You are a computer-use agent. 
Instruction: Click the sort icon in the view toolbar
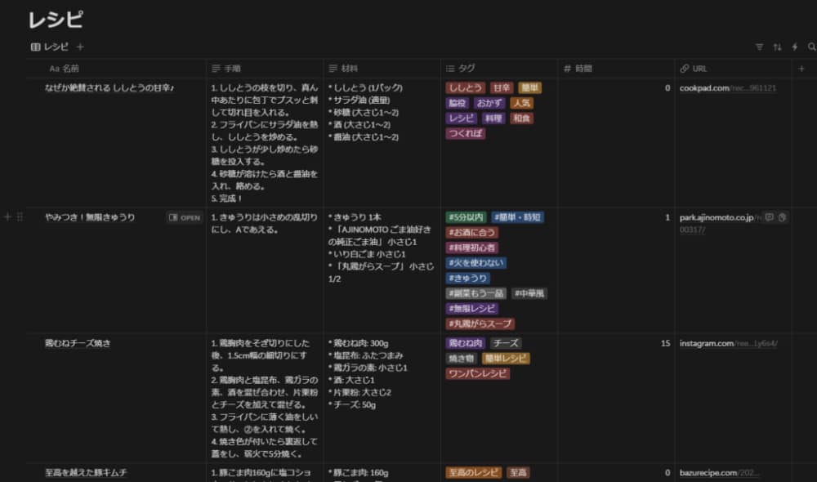tap(778, 47)
